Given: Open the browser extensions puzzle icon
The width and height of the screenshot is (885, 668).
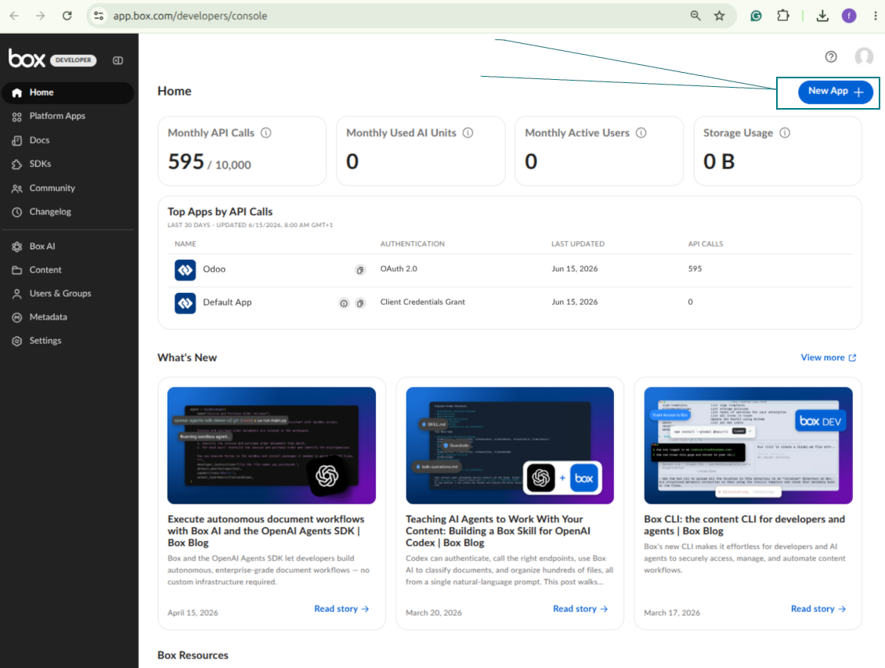Looking at the screenshot, I should click(783, 16).
